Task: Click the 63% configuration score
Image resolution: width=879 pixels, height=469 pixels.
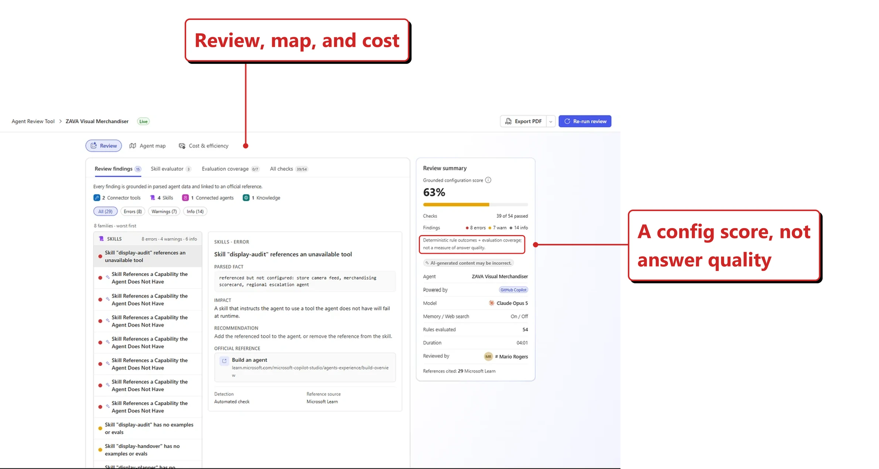Action: (x=434, y=192)
